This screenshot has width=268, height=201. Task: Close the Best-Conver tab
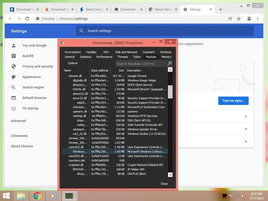coord(107,9)
